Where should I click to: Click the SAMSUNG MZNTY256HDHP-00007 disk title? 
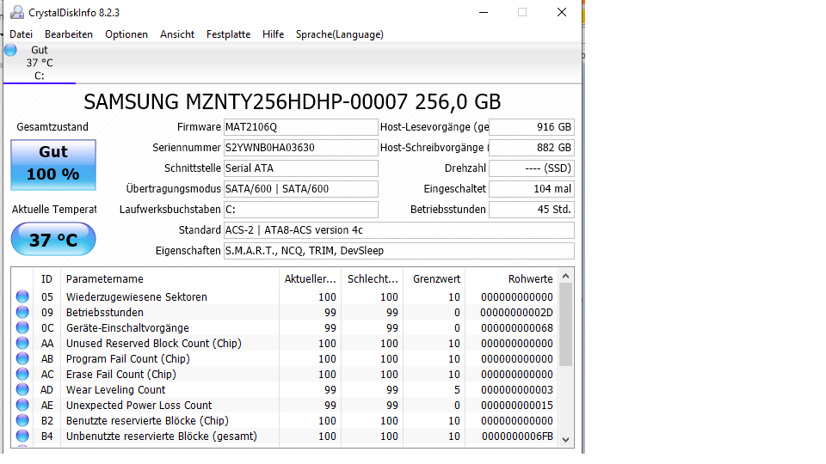pos(293,101)
